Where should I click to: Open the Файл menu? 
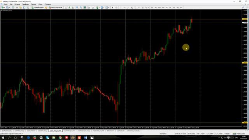(5, 4)
